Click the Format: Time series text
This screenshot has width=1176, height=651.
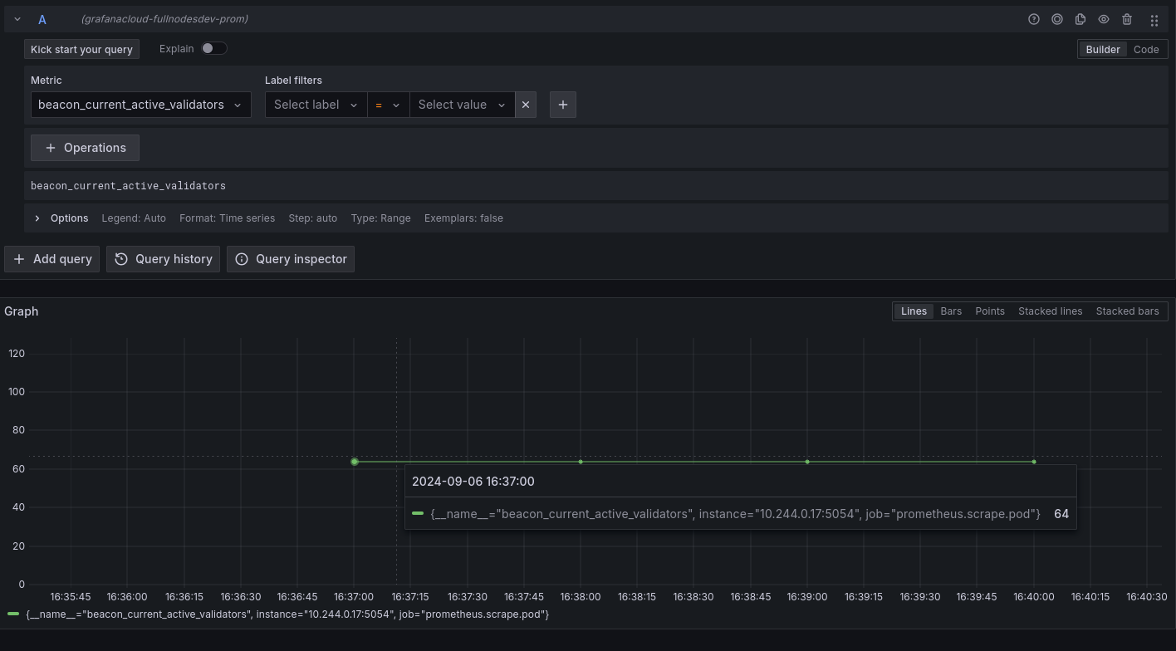click(x=227, y=218)
